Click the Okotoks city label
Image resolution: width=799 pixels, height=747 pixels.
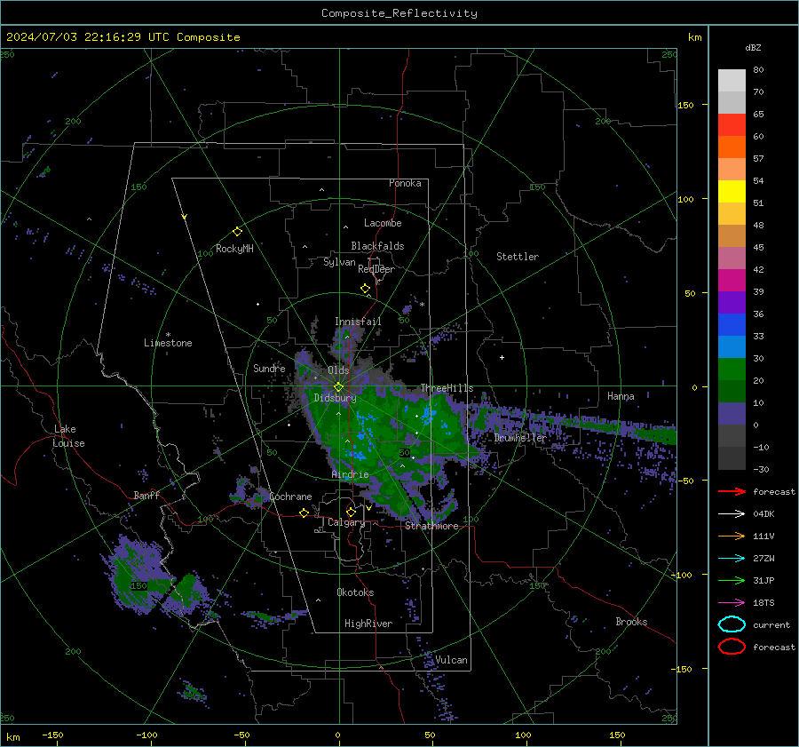355,592
